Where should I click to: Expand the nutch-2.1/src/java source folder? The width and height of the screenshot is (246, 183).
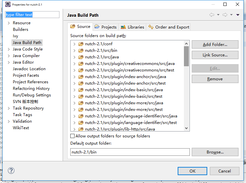click(75, 57)
